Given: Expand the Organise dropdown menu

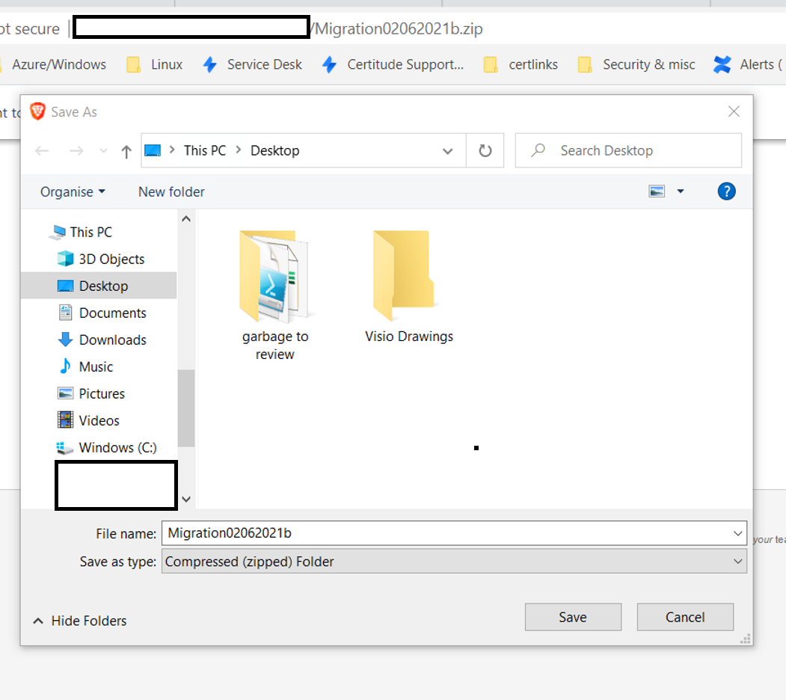Looking at the screenshot, I should click(x=73, y=192).
